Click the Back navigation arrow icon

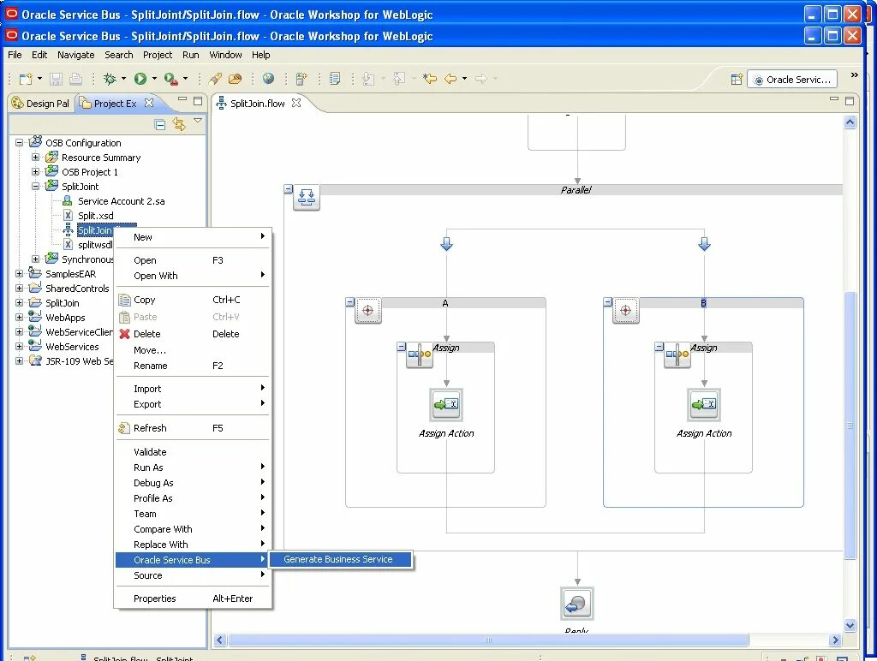coord(450,79)
